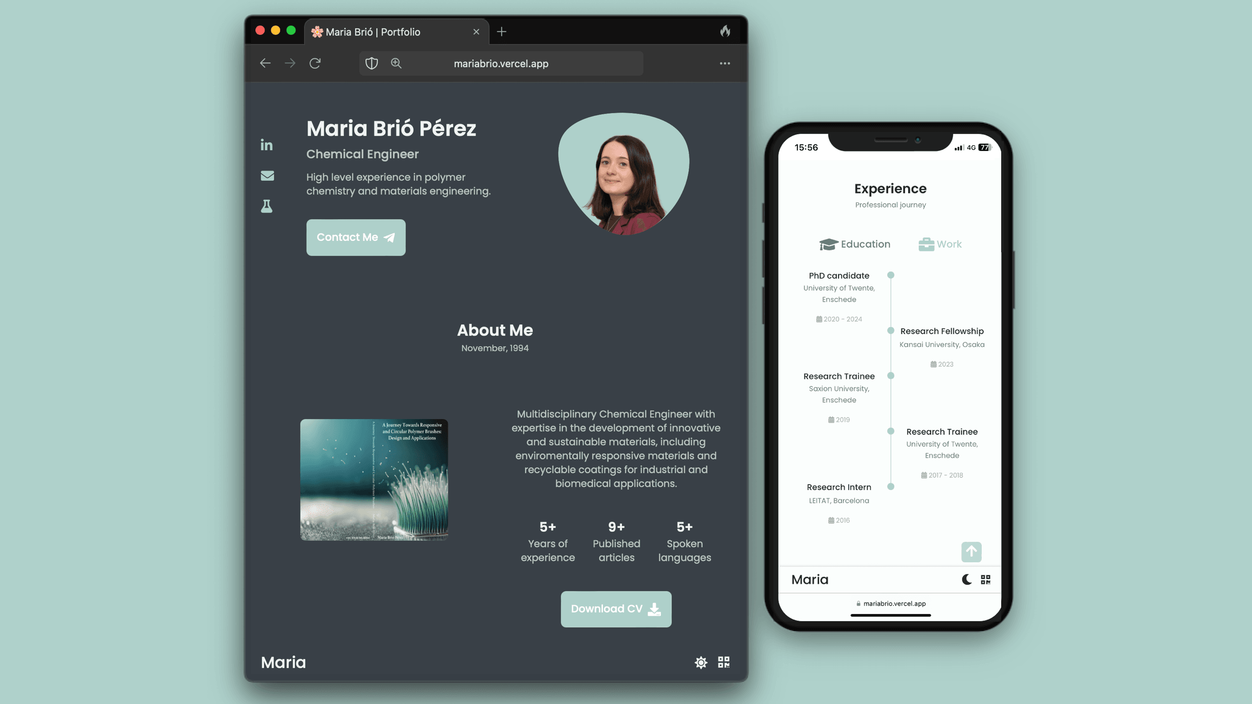This screenshot has width=1252, height=704.
Task: Expand the Research Fellowship timeline entry
Action: tap(941, 331)
